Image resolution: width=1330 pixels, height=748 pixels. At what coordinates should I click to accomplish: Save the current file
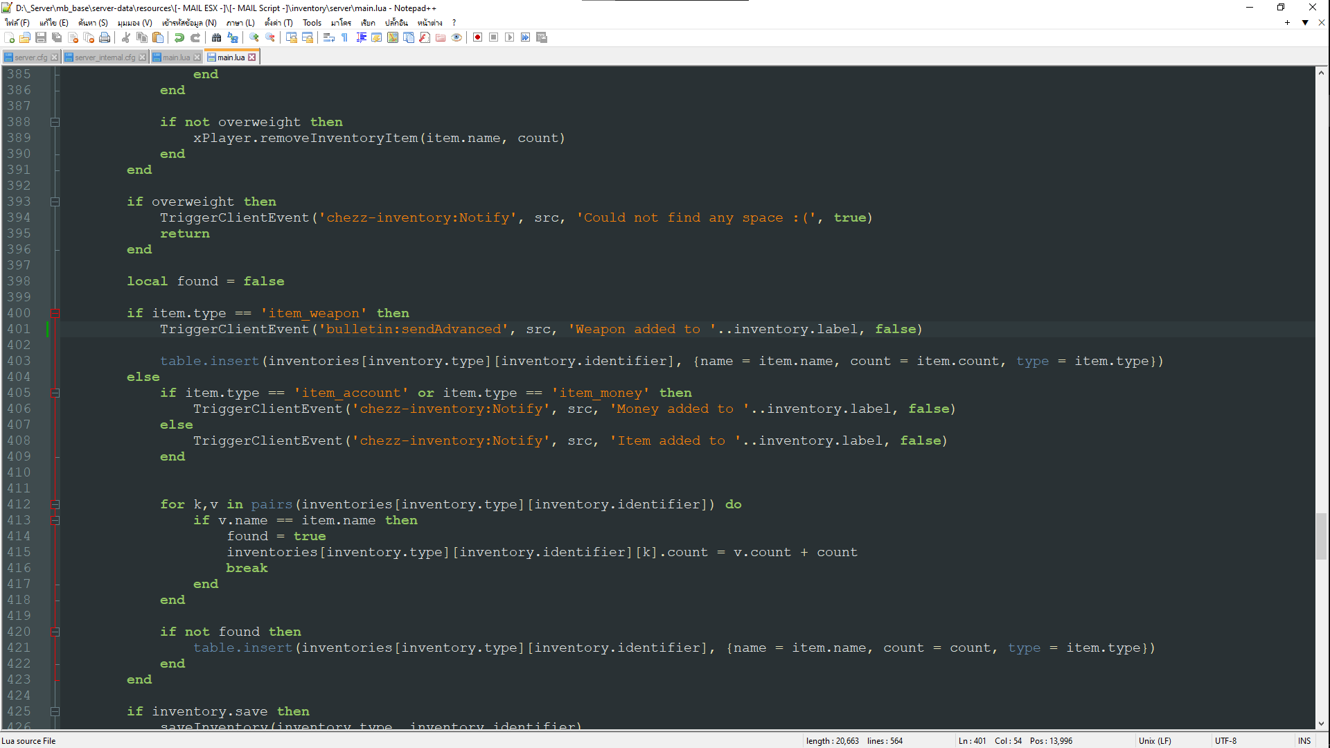[40, 38]
